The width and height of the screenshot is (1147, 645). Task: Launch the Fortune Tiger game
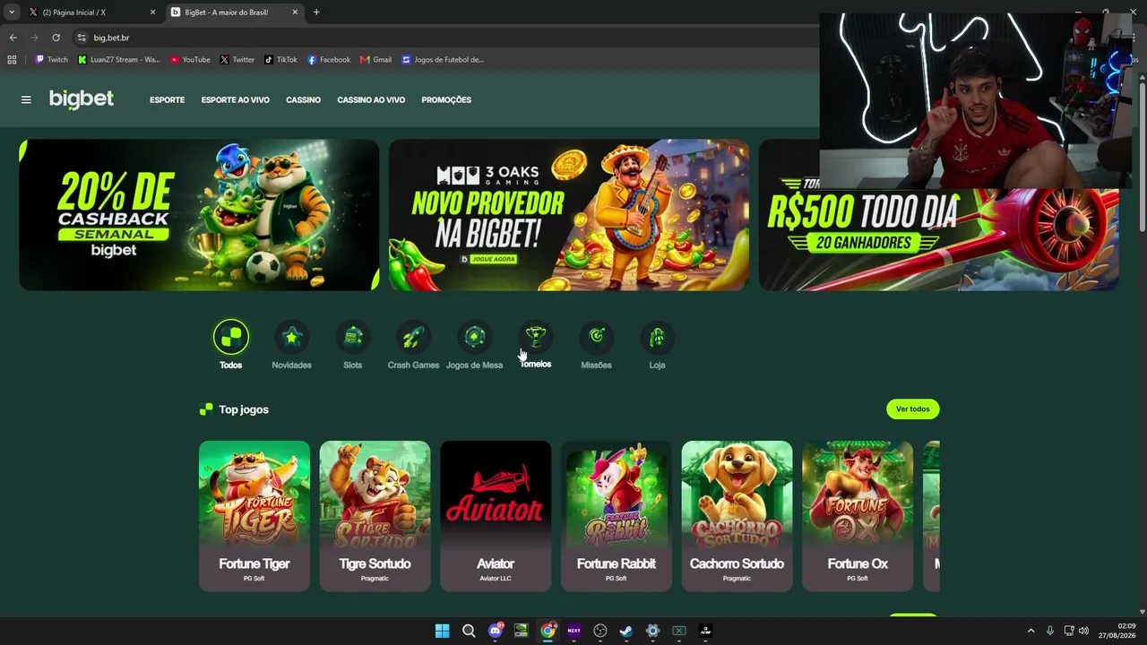254,516
